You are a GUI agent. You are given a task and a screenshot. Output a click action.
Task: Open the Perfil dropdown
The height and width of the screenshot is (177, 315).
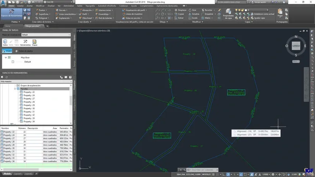click(x=84, y=14)
